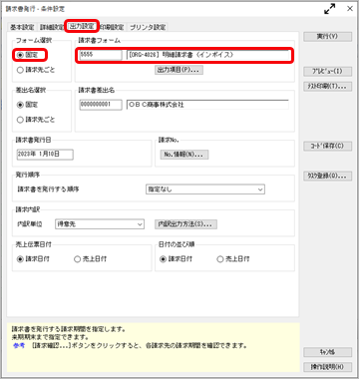Click the 実行(Y) button
Image resolution: width=359 pixels, height=379 pixels.
(327, 37)
